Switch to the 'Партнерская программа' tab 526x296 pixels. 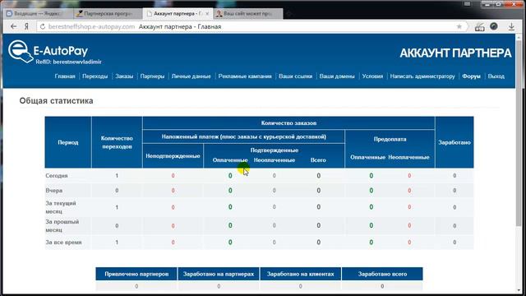coord(108,14)
